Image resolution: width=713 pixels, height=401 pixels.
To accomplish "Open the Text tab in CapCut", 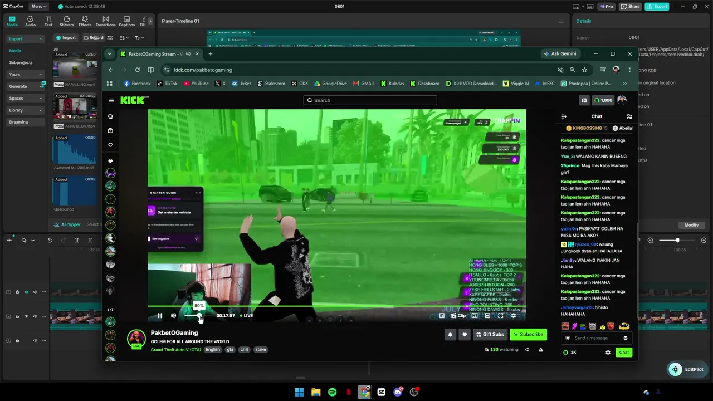I will pyautogui.click(x=48, y=21).
